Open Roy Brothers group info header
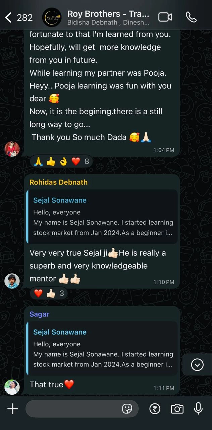The image size is (212, 430). point(108,17)
